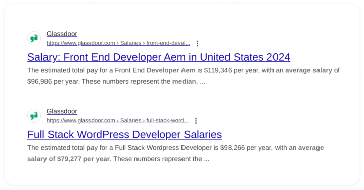The width and height of the screenshot is (364, 190).
Task: Open Salary: Front End Developer Aem link
Action: (x=159, y=57)
